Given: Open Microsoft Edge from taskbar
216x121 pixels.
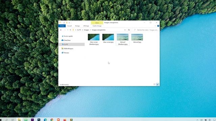Looking at the screenshot, I should (x=45, y=120).
